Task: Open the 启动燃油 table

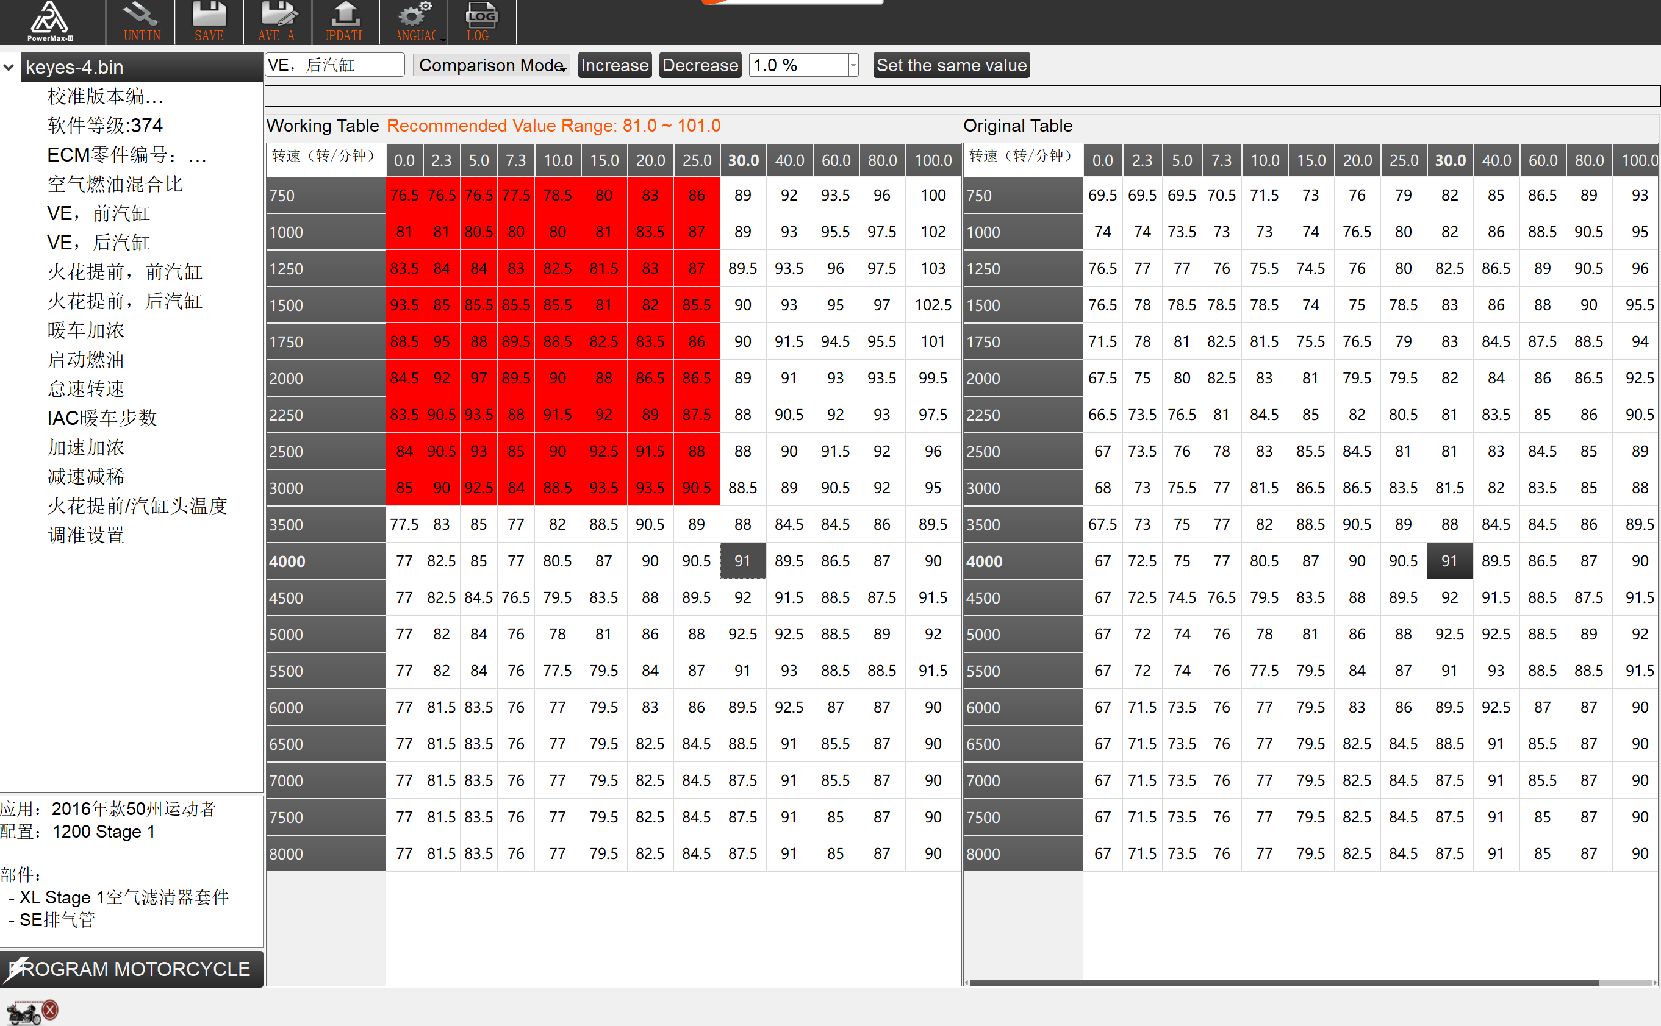Action: coord(85,360)
